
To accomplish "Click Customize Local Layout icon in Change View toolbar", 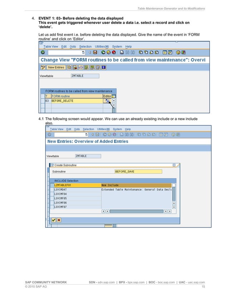I will [183, 52].
